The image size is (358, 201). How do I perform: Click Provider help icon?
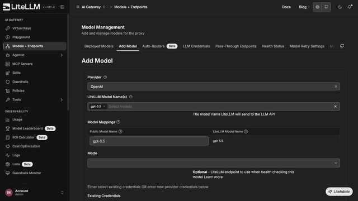click(105, 77)
